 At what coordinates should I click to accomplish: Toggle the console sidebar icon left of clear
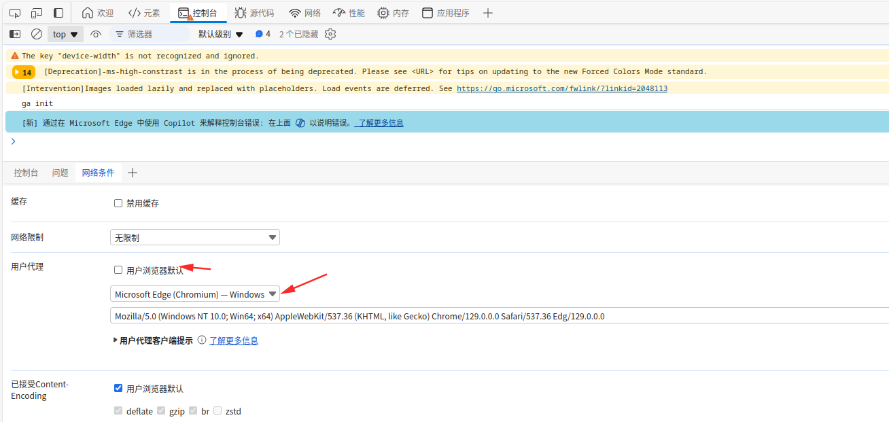(x=15, y=34)
